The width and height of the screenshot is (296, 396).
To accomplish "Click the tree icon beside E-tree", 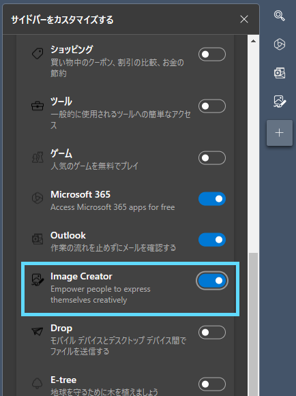I will (38, 383).
